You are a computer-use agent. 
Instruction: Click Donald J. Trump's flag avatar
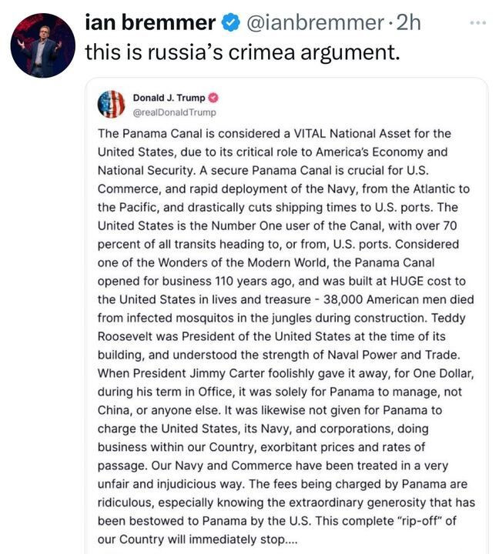point(111,104)
